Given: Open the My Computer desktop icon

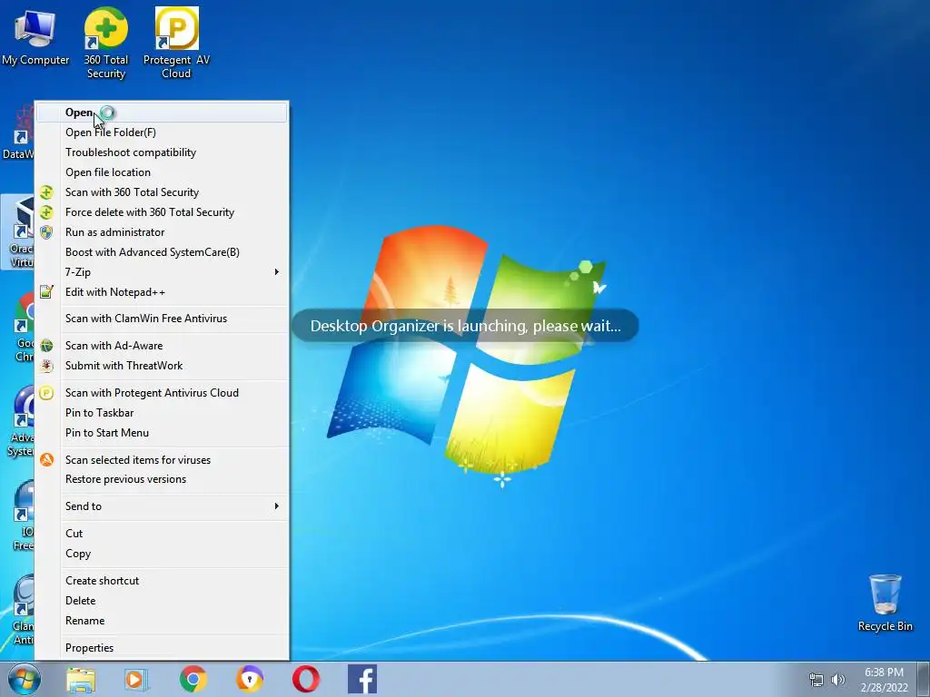Looking at the screenshot, I should (x=35, y=36).
